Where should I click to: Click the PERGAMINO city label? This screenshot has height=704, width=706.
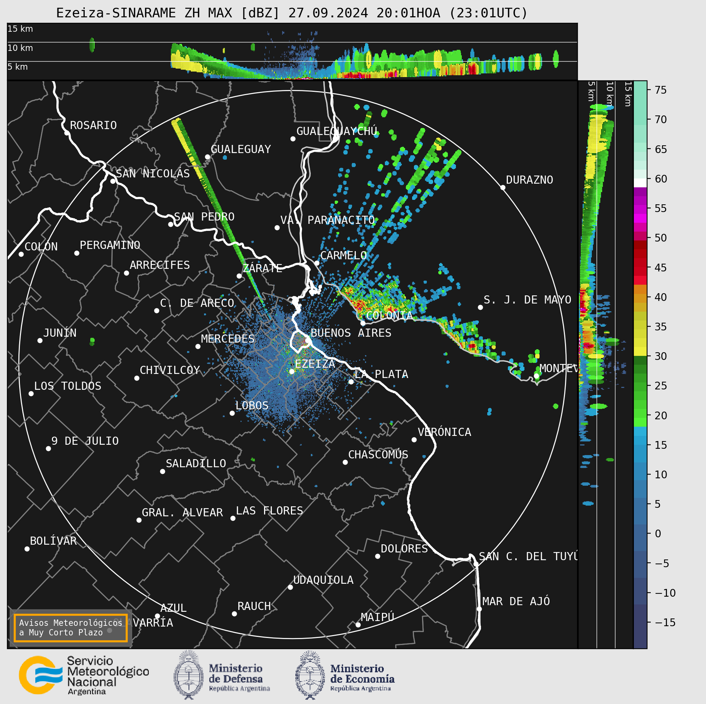(x=110, y=245)
